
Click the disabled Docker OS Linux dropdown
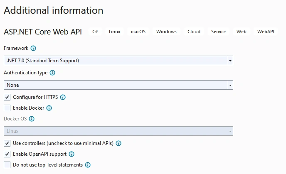coord(118,131)
